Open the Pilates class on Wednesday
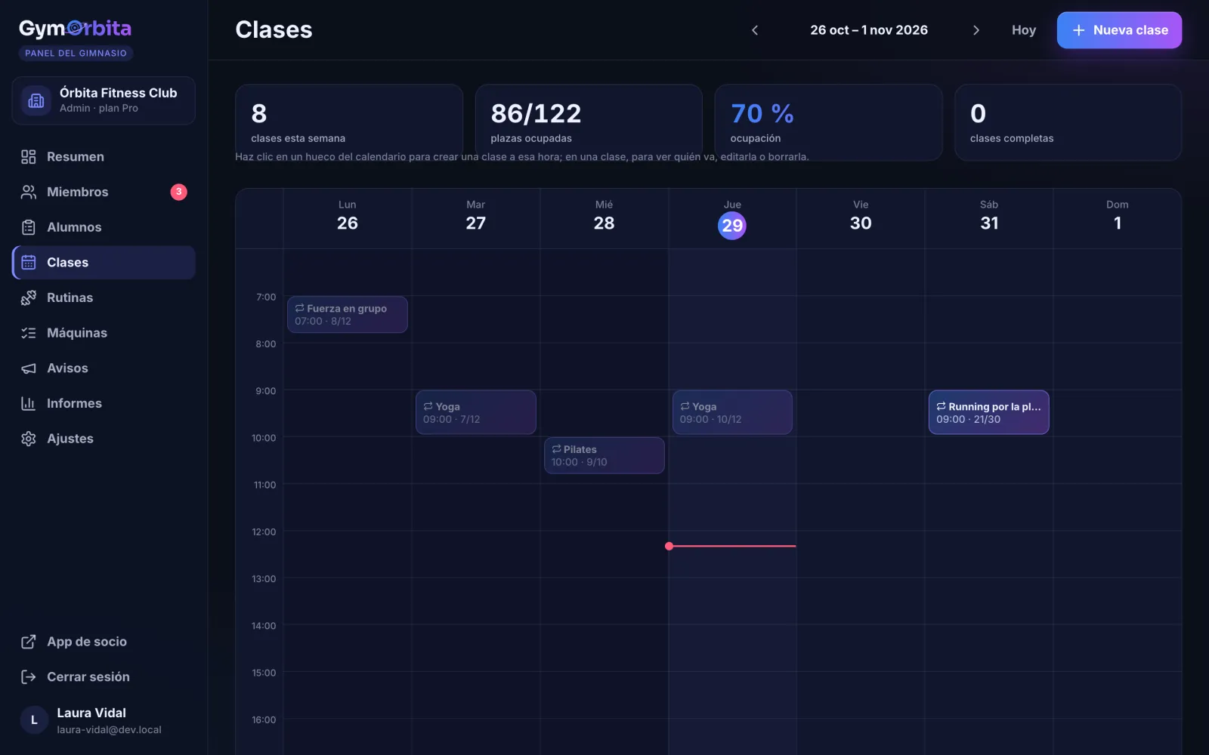The width and height of the screenshot is (1209, 755). pyautogui.click(x=604, y=455)
